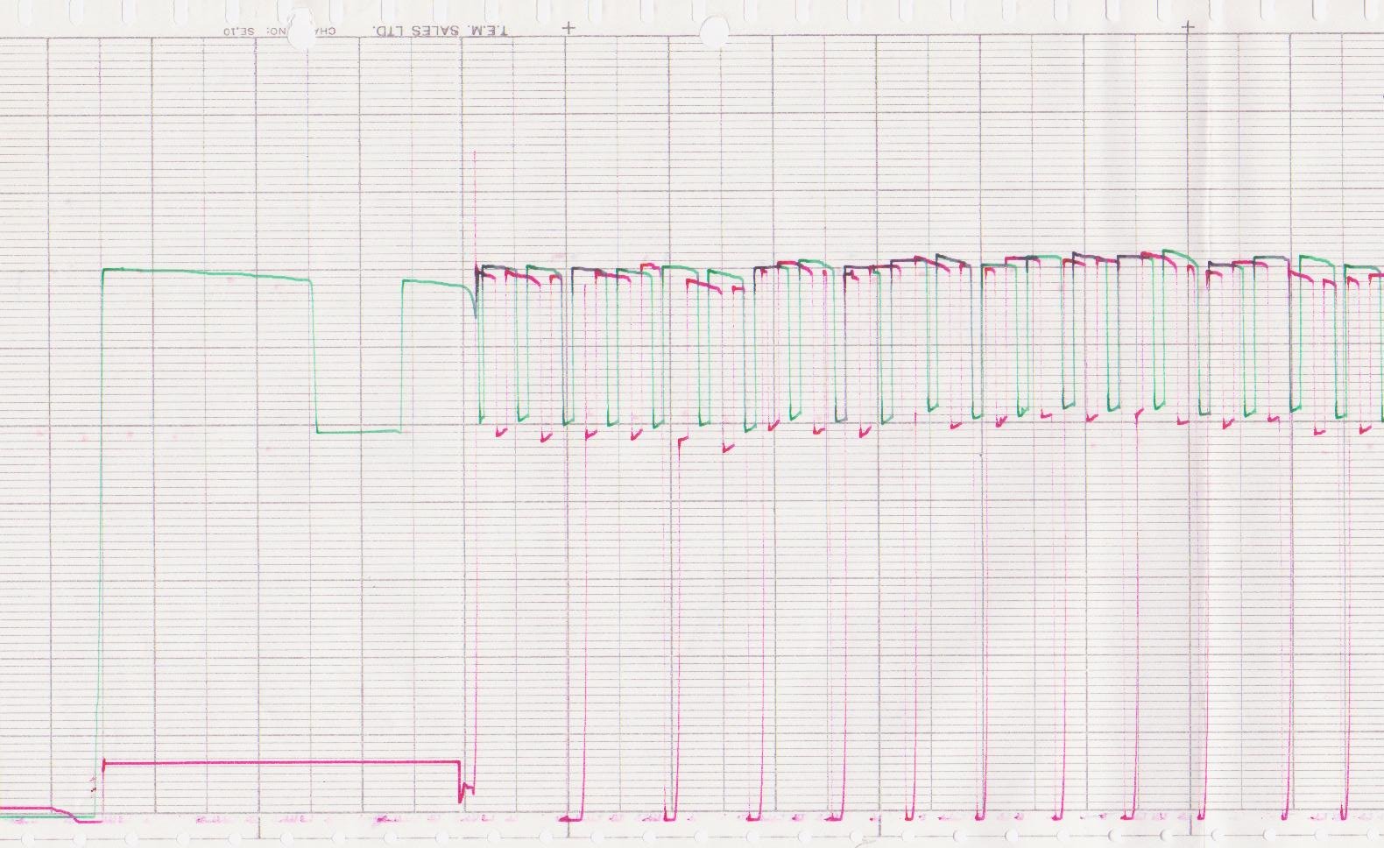Select the steep green rising edge at far left
This screenshot has height=848, width=1384.
click(x=100, y=526)
